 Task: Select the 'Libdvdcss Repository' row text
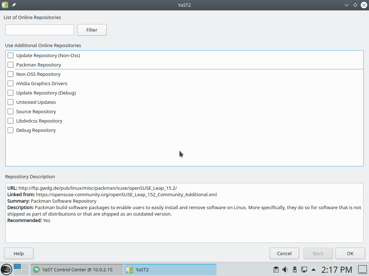click(39, 121)
